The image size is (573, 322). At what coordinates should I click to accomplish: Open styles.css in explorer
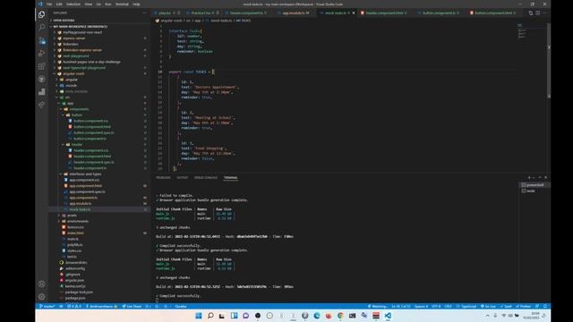(x=74, y=250)
